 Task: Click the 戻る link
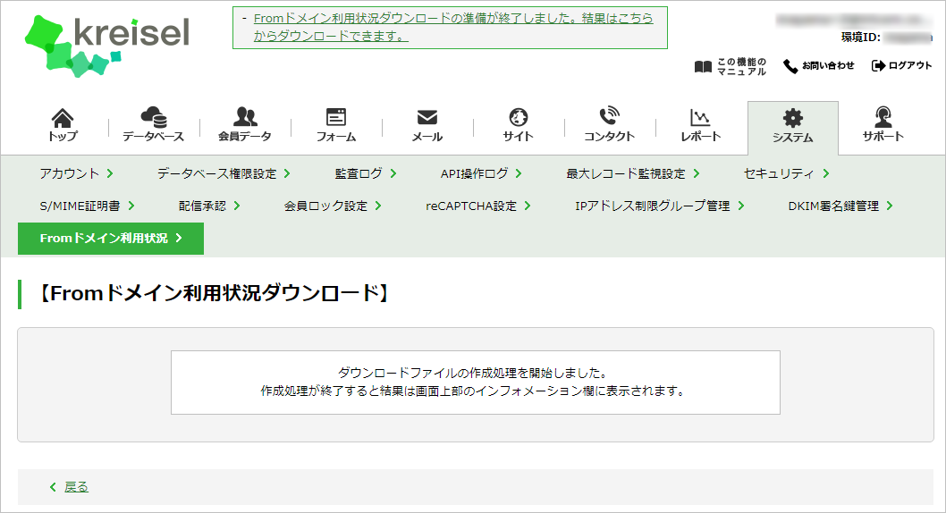(76, 487)
